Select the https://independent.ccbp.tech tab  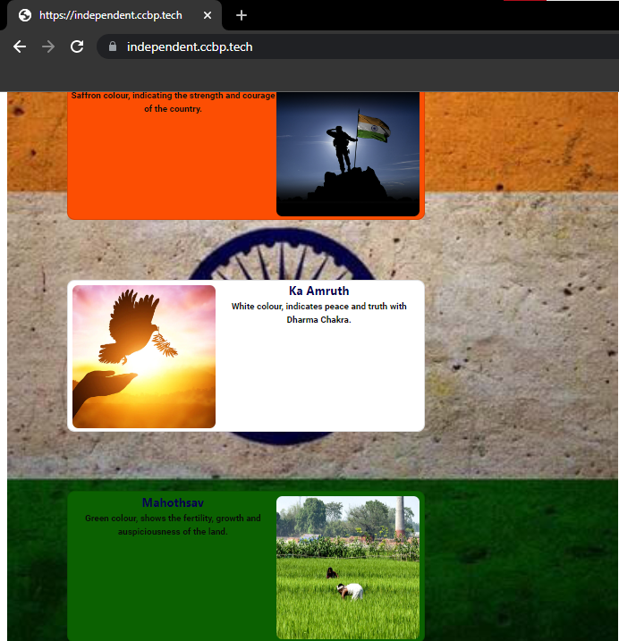(114, 15)
